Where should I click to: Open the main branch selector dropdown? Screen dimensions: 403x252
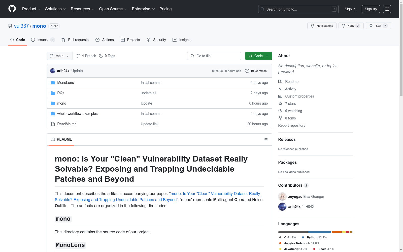(60, 56)
